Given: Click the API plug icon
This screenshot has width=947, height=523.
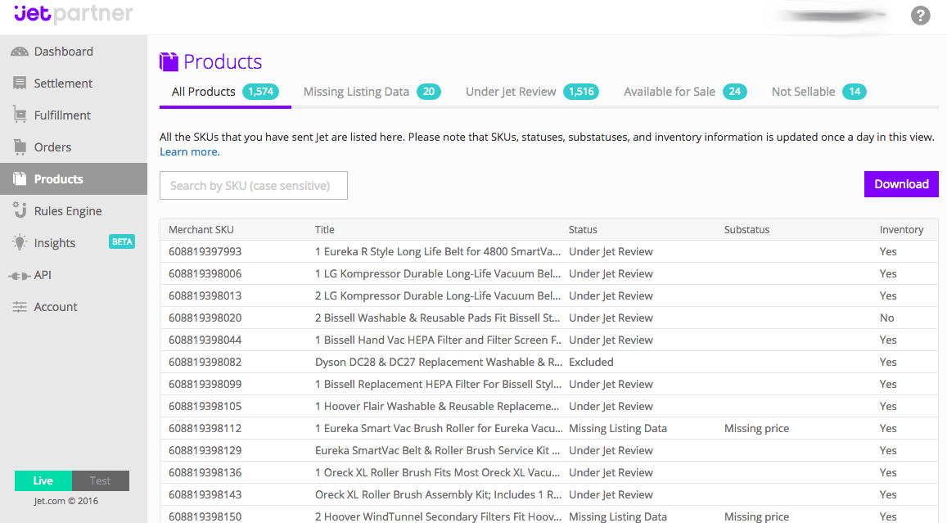Looking at the screenshot, I should pos(20,275).
